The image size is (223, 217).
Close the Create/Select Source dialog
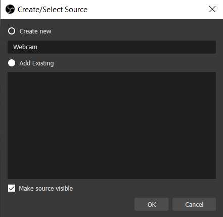[212, 9]
